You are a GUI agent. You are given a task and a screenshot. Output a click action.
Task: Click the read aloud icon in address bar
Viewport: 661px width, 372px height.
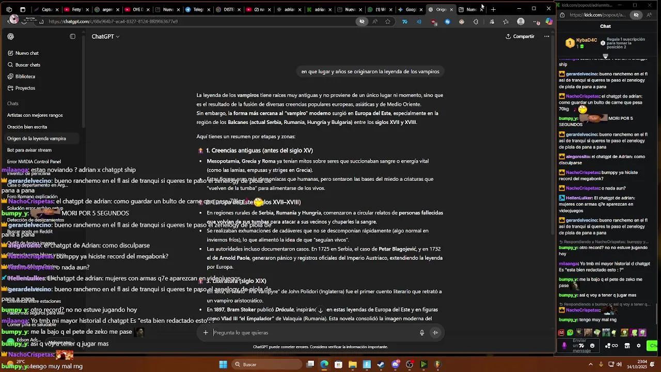coord(375,22)
